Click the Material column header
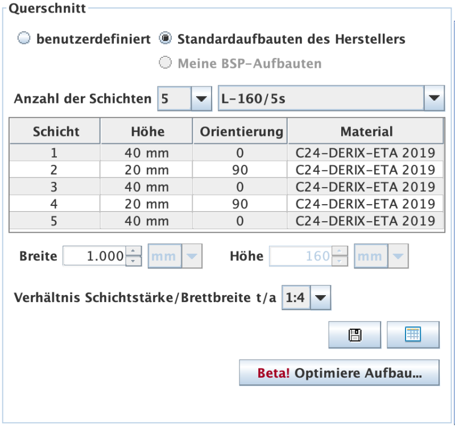The height and width of the screenshot is (426, 455). click(x=367, y=131)
